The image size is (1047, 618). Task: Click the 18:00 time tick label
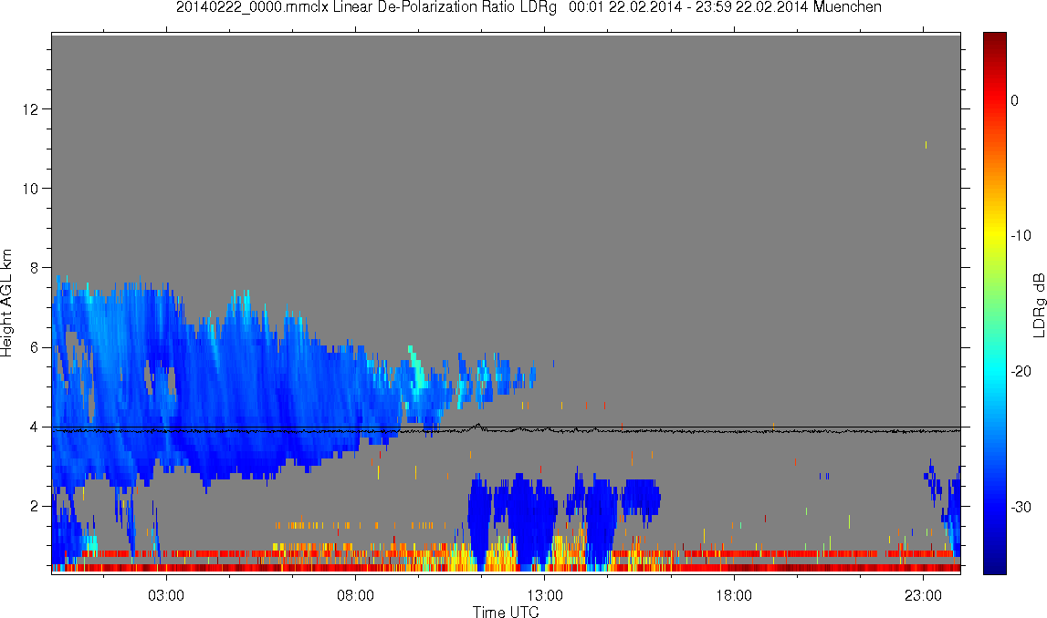coord(734,595)
